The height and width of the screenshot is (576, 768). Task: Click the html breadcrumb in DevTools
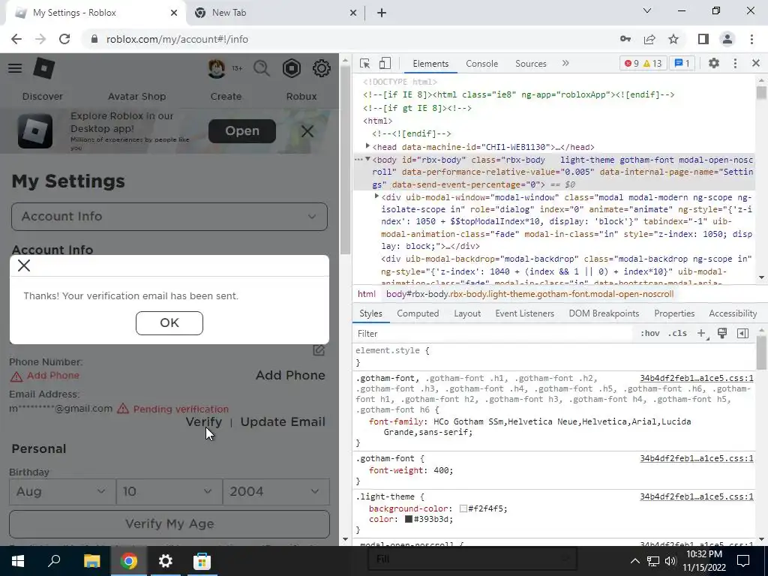tap(366, 294)
